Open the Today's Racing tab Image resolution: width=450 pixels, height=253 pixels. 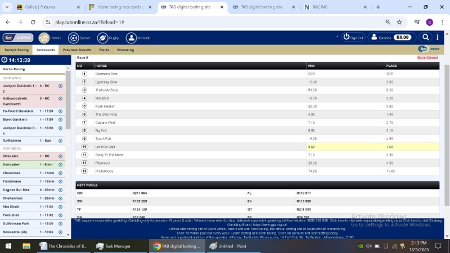[16, 49]
